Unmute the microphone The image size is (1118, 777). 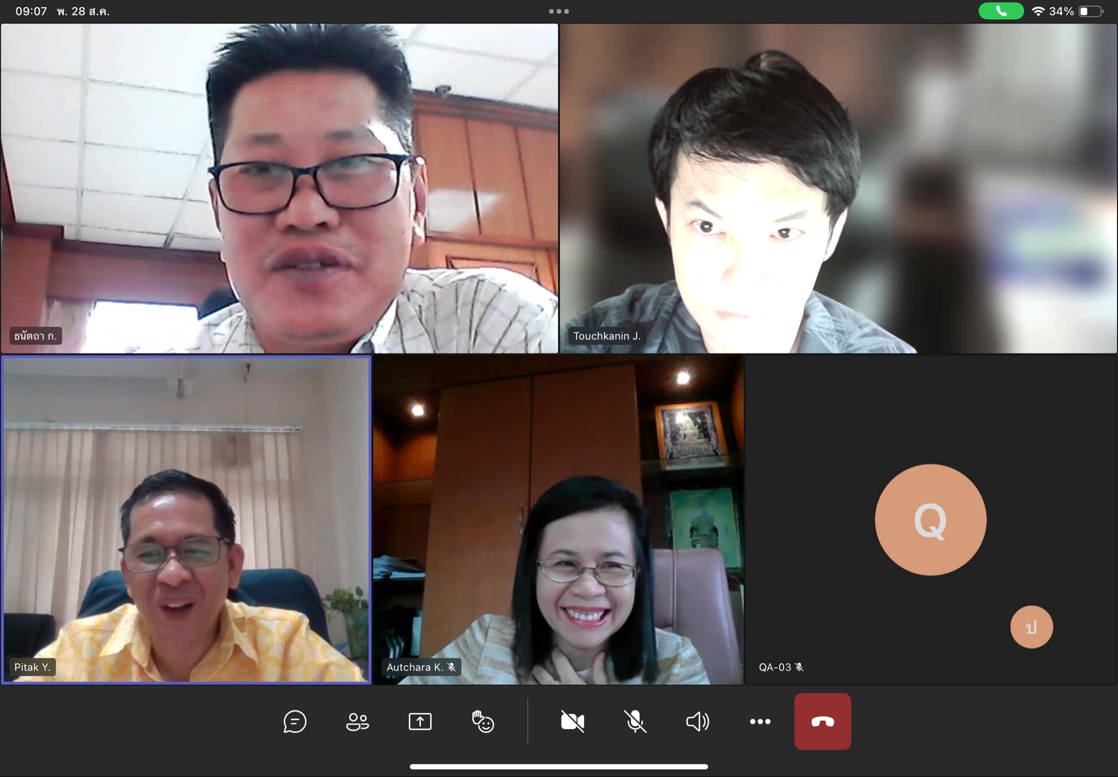click(x=635, y=721)
